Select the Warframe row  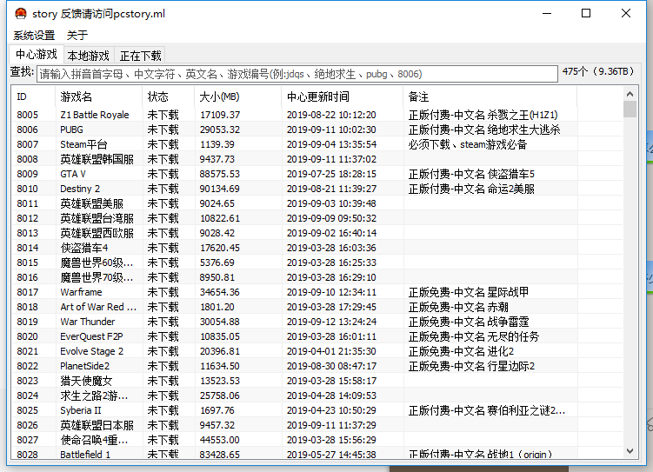tap(317, 292)
